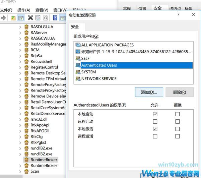Click the RCM component icon
The image size is (201, 178).
coord(26,50)
